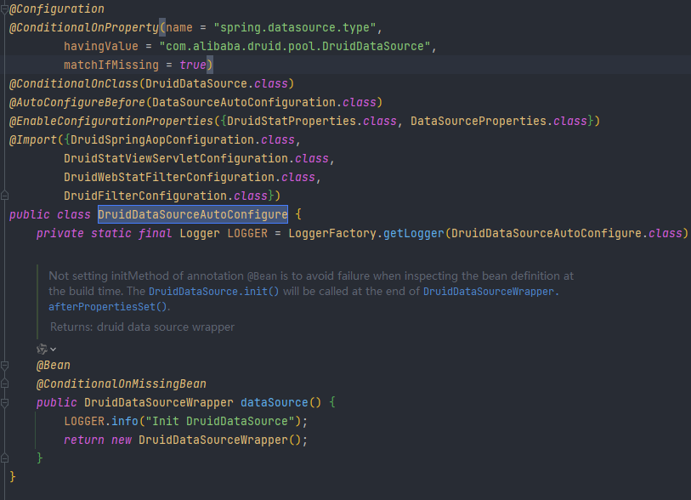Follow the DruidDataSourceWrapper. doc link

[x=491, y=292]
